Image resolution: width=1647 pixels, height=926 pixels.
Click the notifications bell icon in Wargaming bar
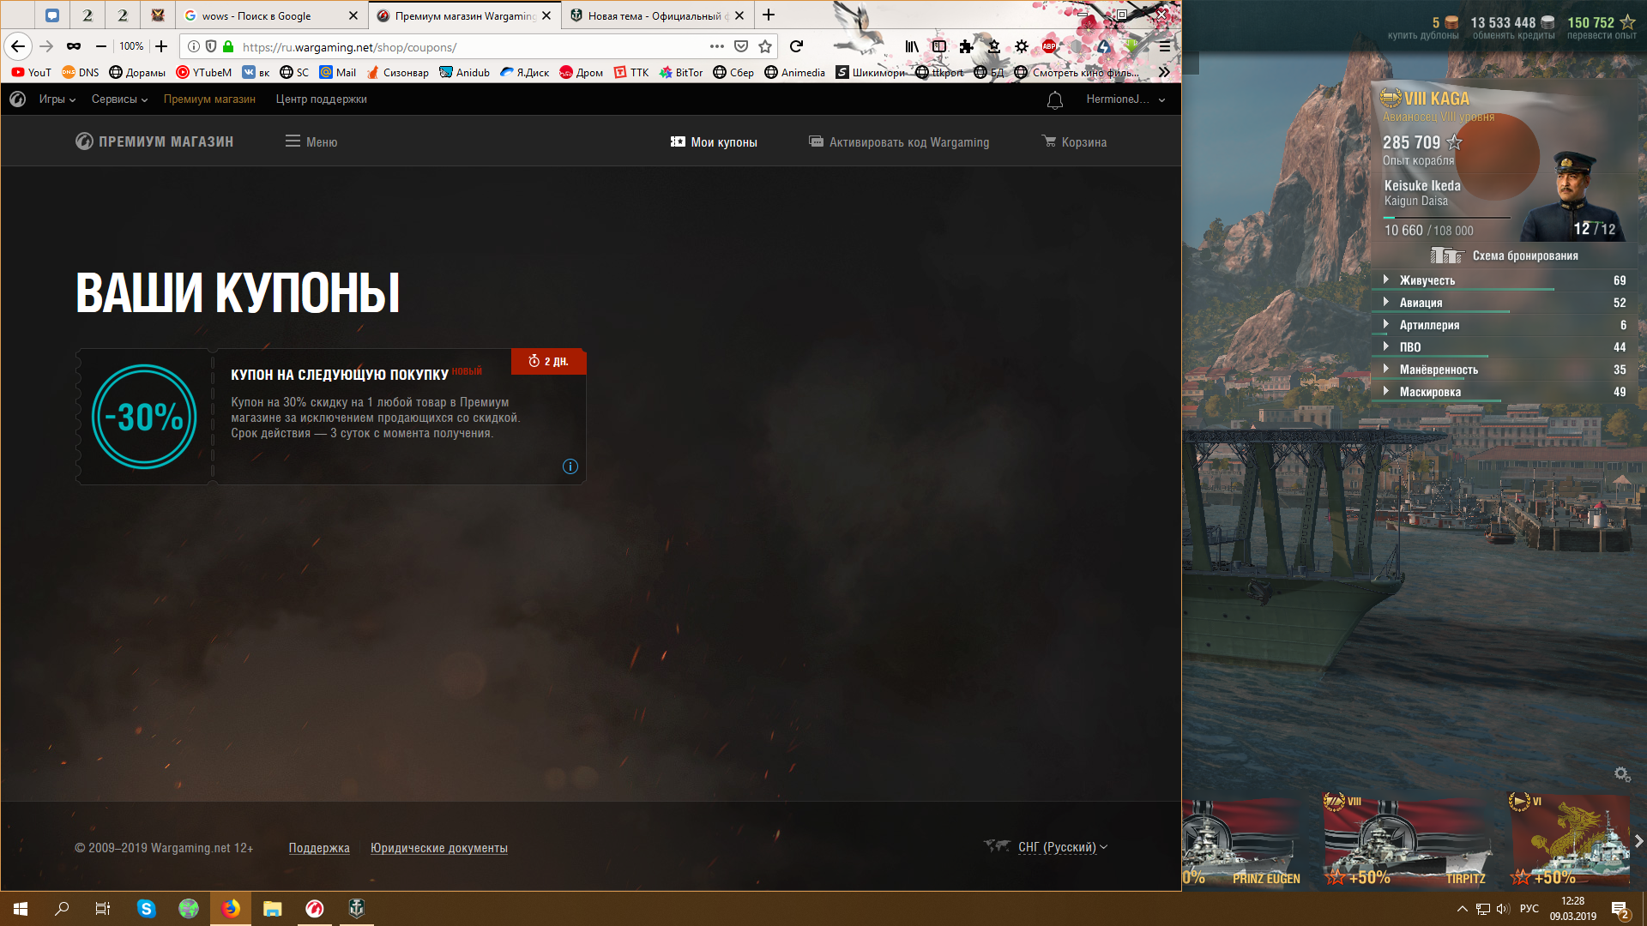tap(1055, 100)
